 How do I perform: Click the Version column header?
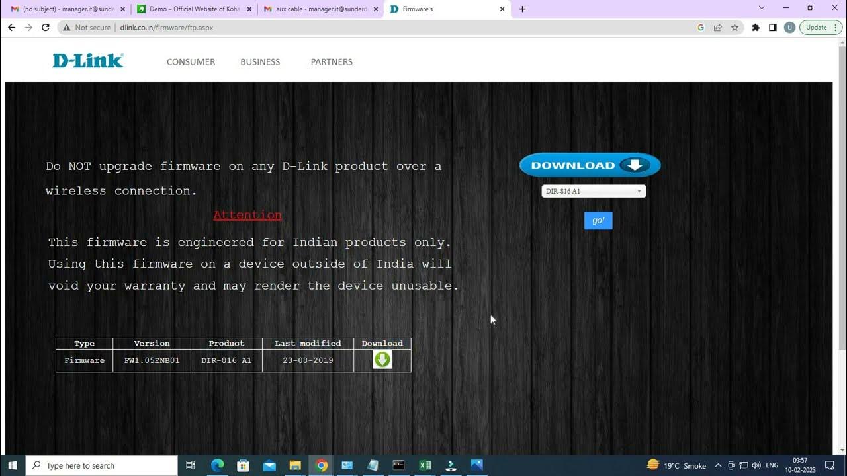point(152,344)
